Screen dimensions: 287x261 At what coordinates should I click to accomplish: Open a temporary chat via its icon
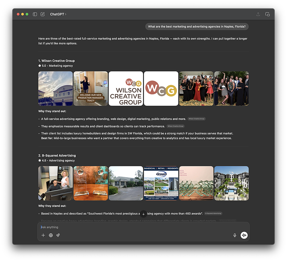[x=267, y=14]
